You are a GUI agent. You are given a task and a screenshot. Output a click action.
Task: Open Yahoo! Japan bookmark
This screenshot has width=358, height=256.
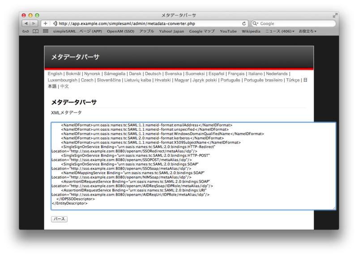tap(171, 31)
